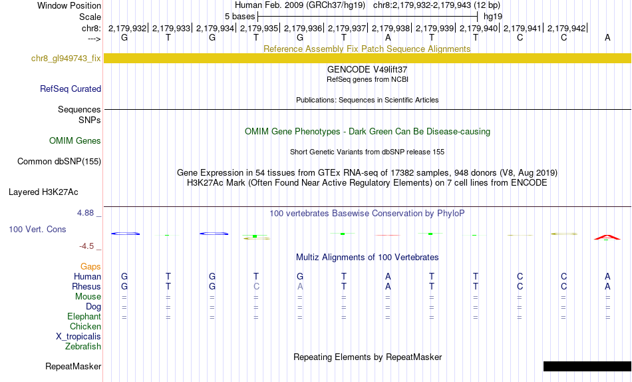The image size is (632, 382).
Task: Click the Rhesus C mismatch base
Action: [x=256, y=286]
